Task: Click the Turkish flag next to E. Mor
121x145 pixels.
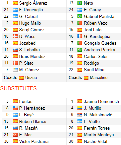Action: pyautogui.click(x=15, y=135)
